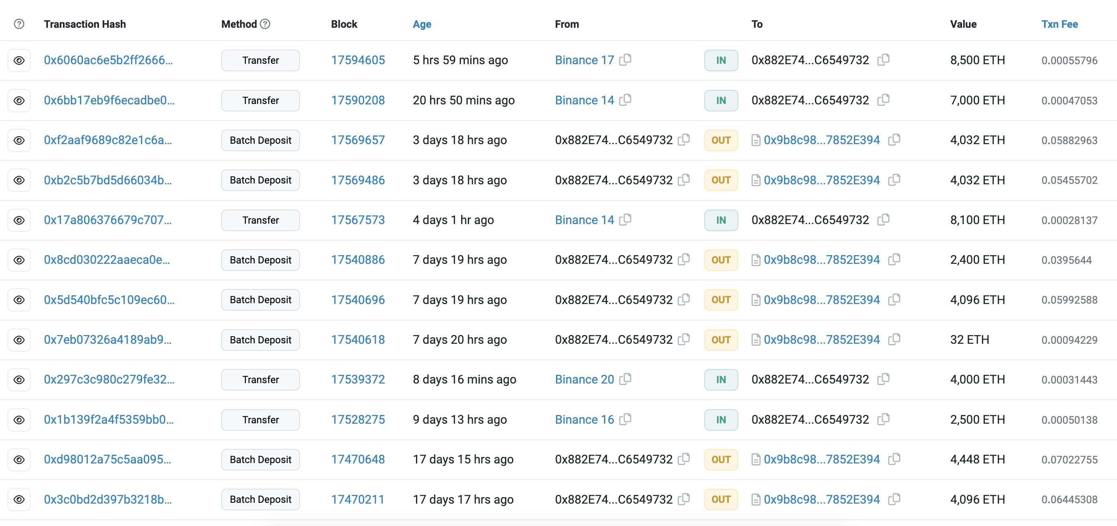Image resolution: width=1117 pixels, height=526 pixels.
Task: Preview transaction 0x6060ac6e5b2ff2666 with eye icon
Action: point(19,60)
